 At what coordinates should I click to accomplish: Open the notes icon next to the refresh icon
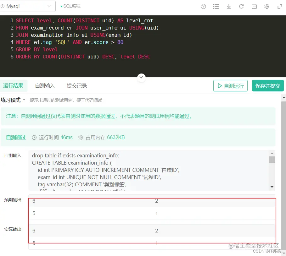(x=254, y=7)
